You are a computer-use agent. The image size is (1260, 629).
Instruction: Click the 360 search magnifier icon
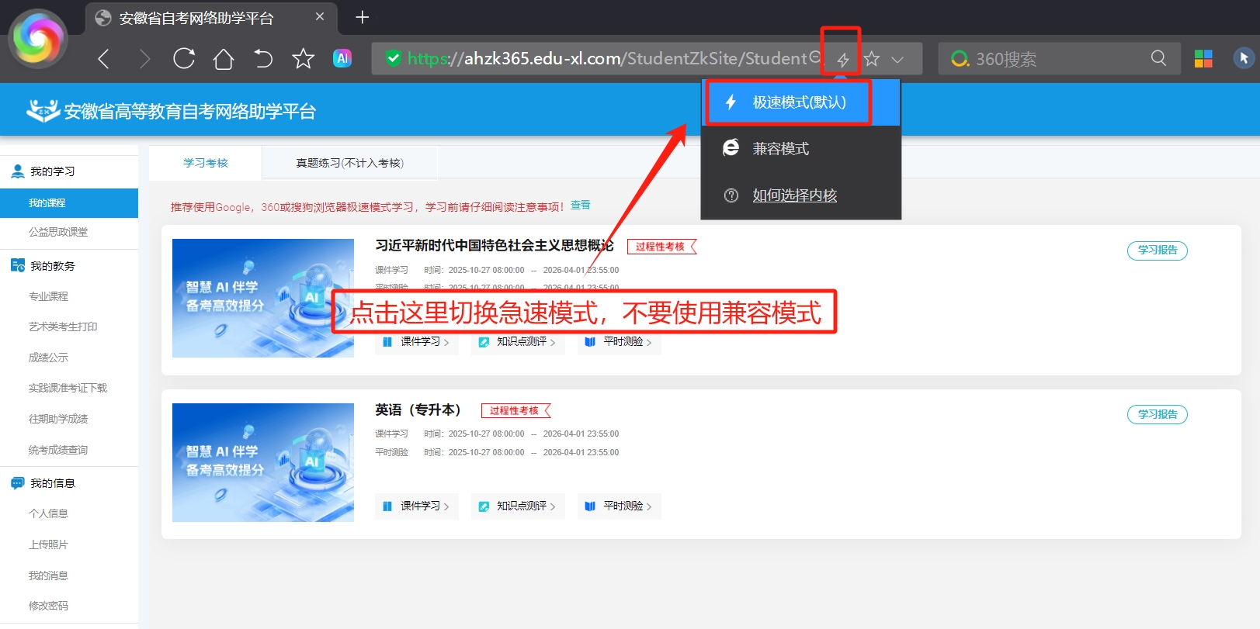coord(1158,58)
